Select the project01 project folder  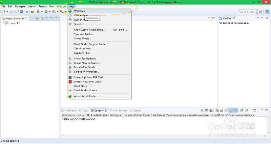coord(13,23)
